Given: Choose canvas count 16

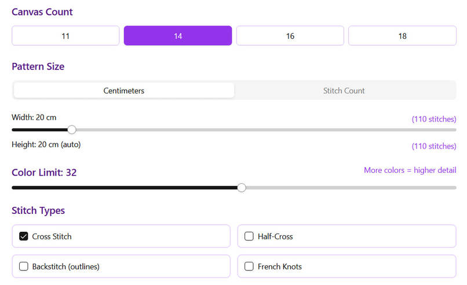Looking at the screenshot, I should [x=290, y=36].
